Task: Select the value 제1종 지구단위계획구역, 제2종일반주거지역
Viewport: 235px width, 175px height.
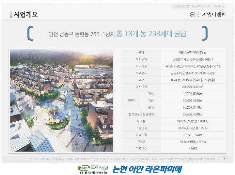Action: point(193,66)
